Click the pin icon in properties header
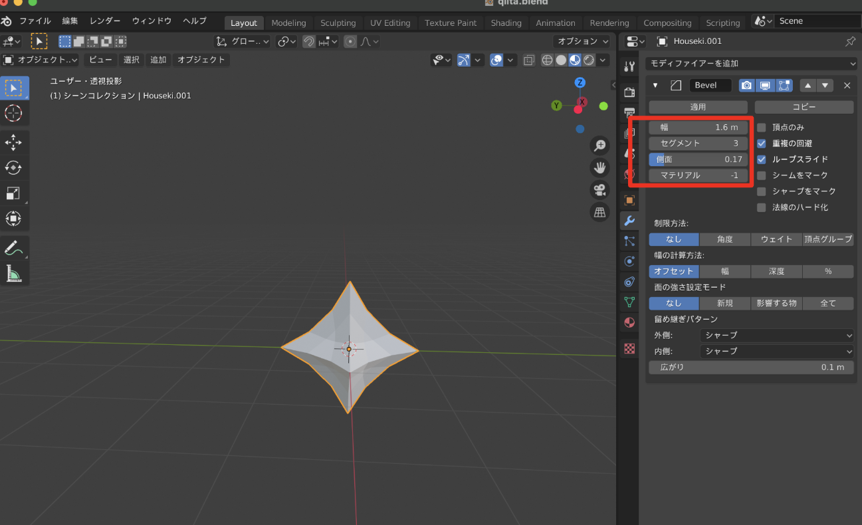The image size is (862, 525). (x=850, y=41)
